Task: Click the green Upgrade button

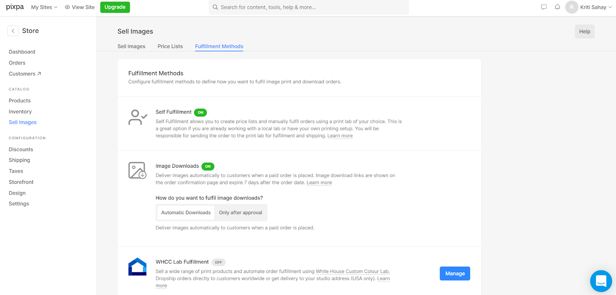Action: [115, 7]
